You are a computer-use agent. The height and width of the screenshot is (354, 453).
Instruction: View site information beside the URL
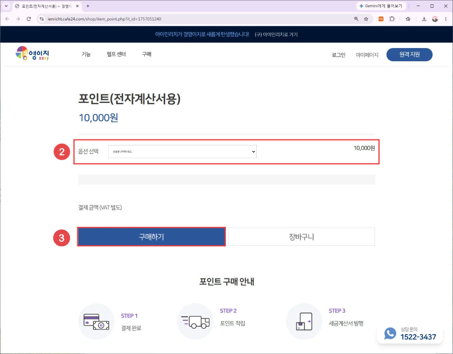tap(42, 19)
